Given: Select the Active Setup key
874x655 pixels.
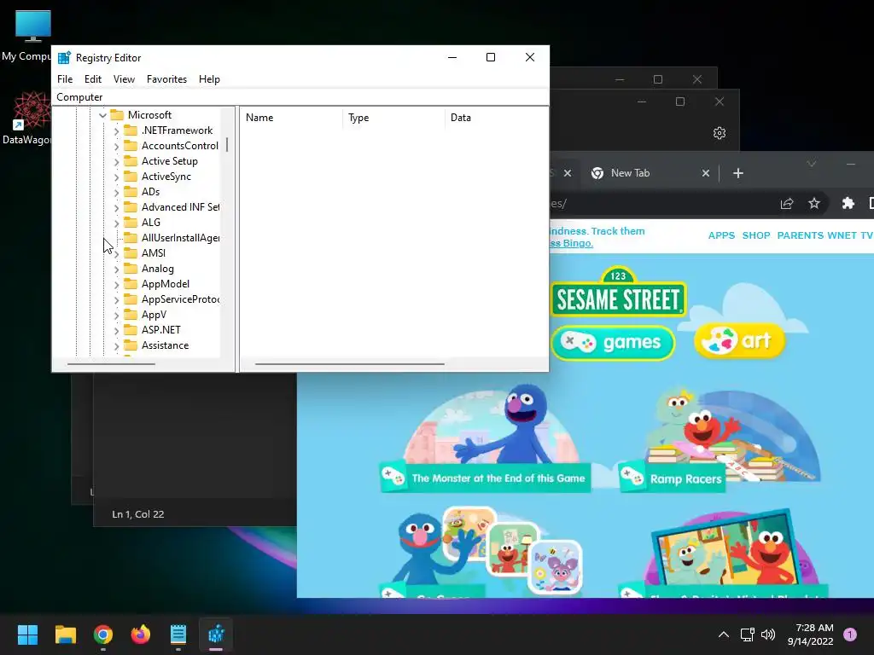Looking at the screenshot, I should pos(170,161).
